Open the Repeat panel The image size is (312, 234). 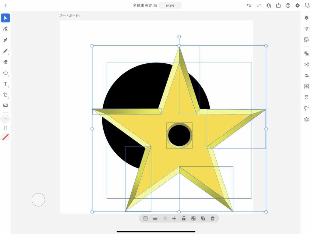click(307, 119)
